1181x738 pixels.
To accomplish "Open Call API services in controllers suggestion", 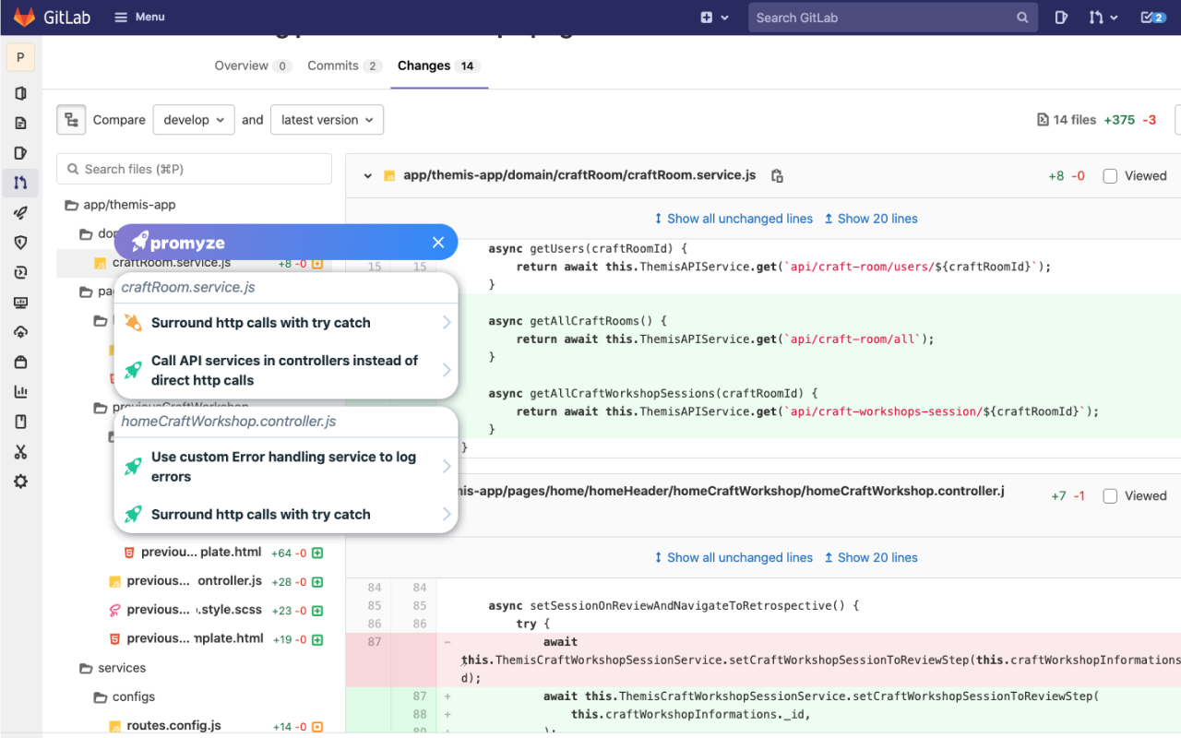I will (x=286, y=370).
